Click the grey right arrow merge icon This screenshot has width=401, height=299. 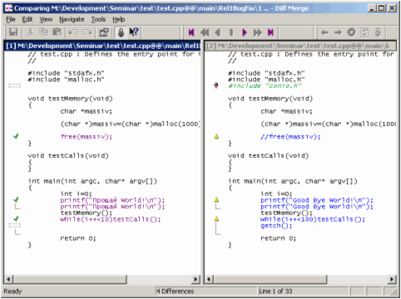point(338,32)
